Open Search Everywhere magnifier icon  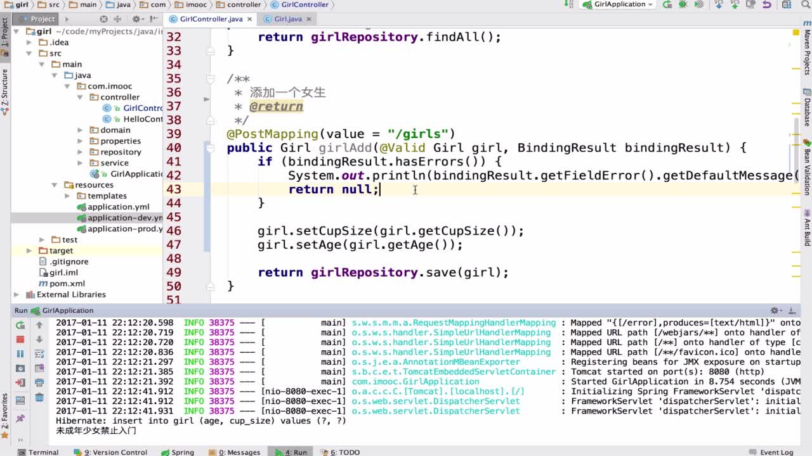pyautogui.click(x=805, y=4)
